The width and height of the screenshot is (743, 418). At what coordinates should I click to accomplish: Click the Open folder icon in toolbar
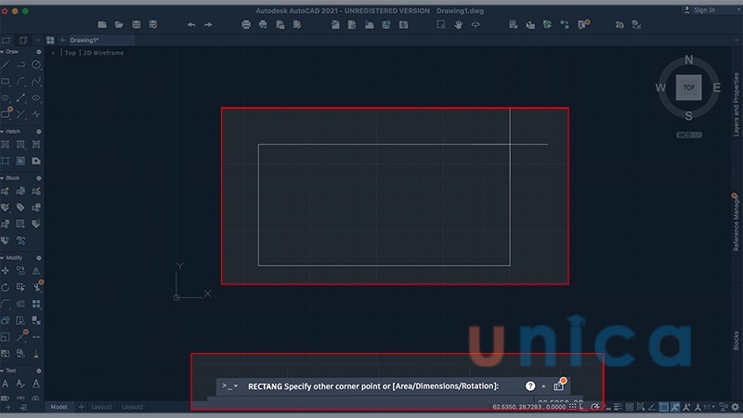coord(119,25)
